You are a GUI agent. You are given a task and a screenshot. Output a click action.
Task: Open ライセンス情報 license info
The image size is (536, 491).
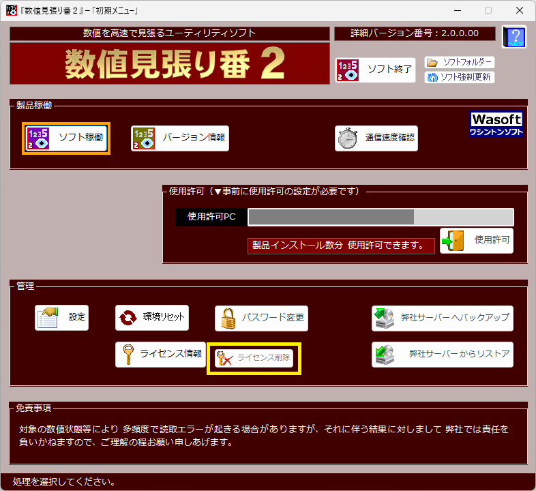(161, 354)
